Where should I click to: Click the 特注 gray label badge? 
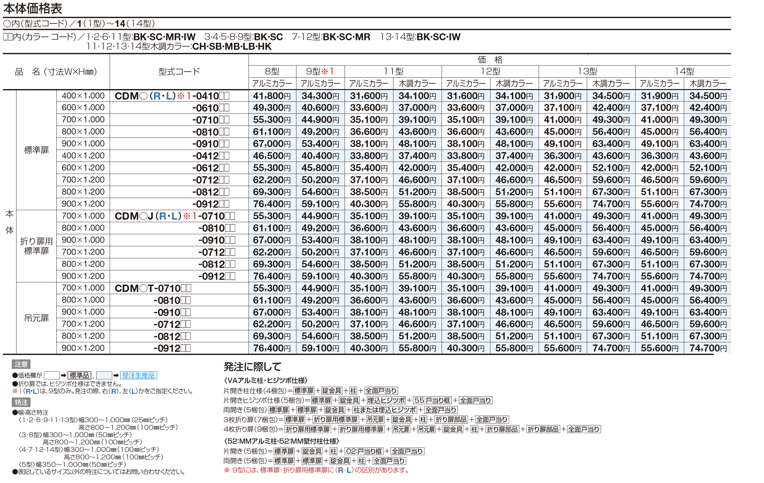(21, 402)
